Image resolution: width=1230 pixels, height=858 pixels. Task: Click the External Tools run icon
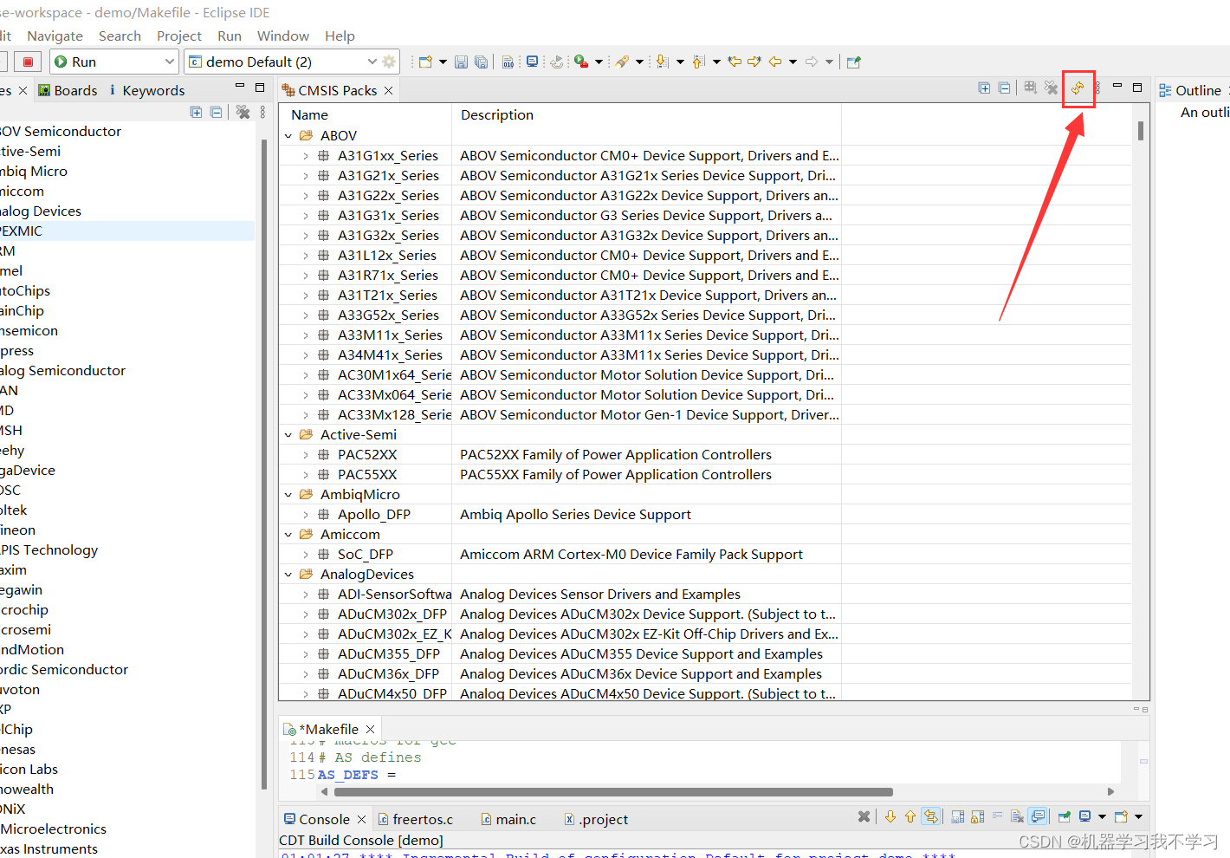(x=582, y=62)
